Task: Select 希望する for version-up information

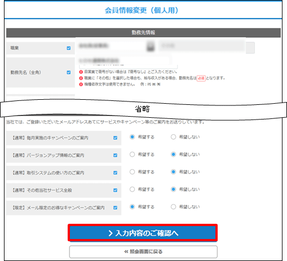Action: [132, 154]
